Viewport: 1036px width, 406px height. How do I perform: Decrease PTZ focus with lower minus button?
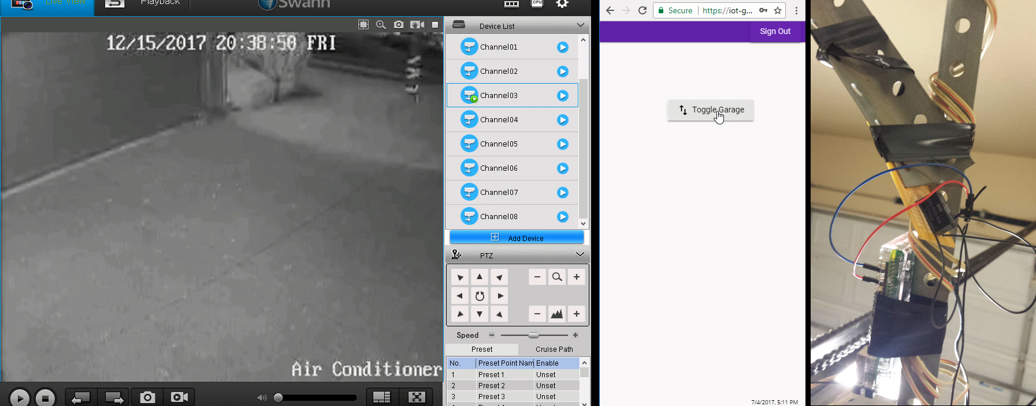pyautogui.click(x=537, y=314)
